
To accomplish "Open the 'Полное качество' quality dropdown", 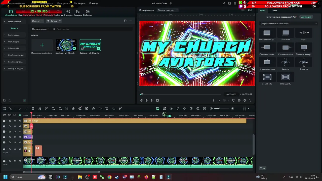I will click(168, 10).
